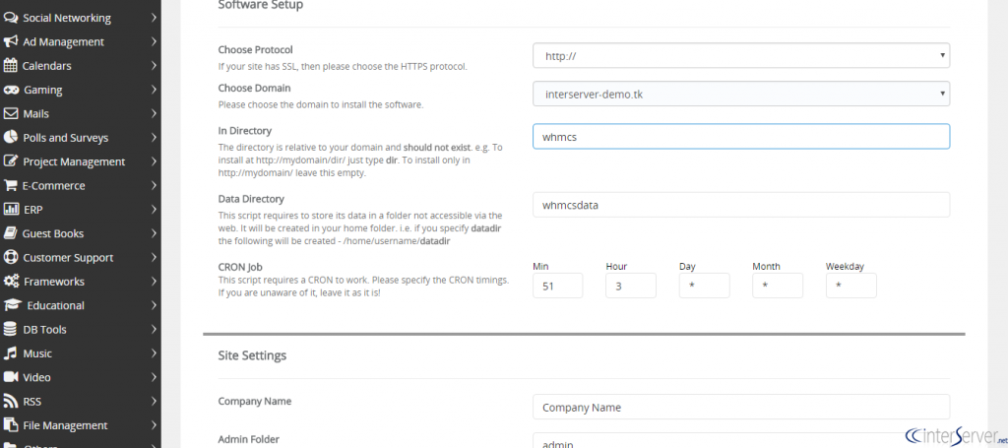Expand the Frameworks chevron arrow

point(155,282)
